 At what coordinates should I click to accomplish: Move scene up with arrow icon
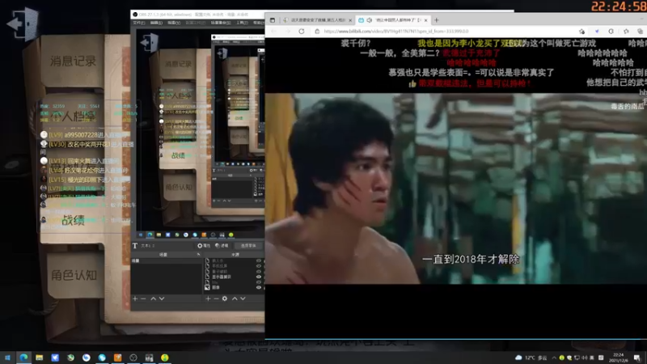click(153, 298)
